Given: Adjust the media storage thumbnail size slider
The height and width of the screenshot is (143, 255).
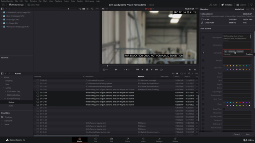Looking at the screenshot, I should [x=68, y=9].
